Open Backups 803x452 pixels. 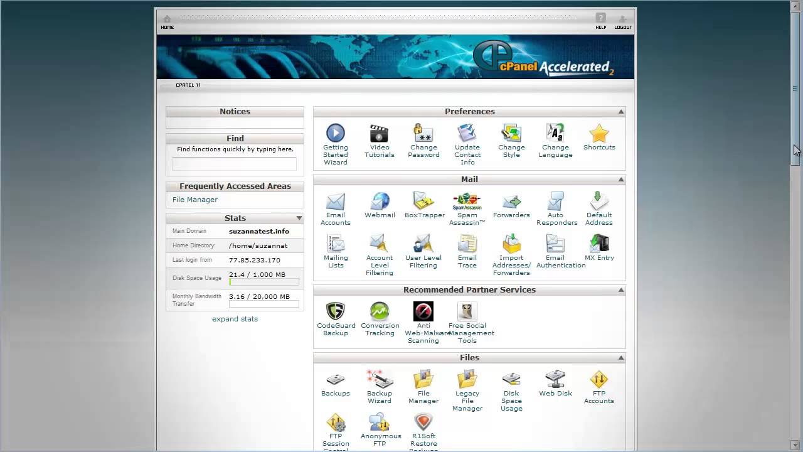[336, 383]
